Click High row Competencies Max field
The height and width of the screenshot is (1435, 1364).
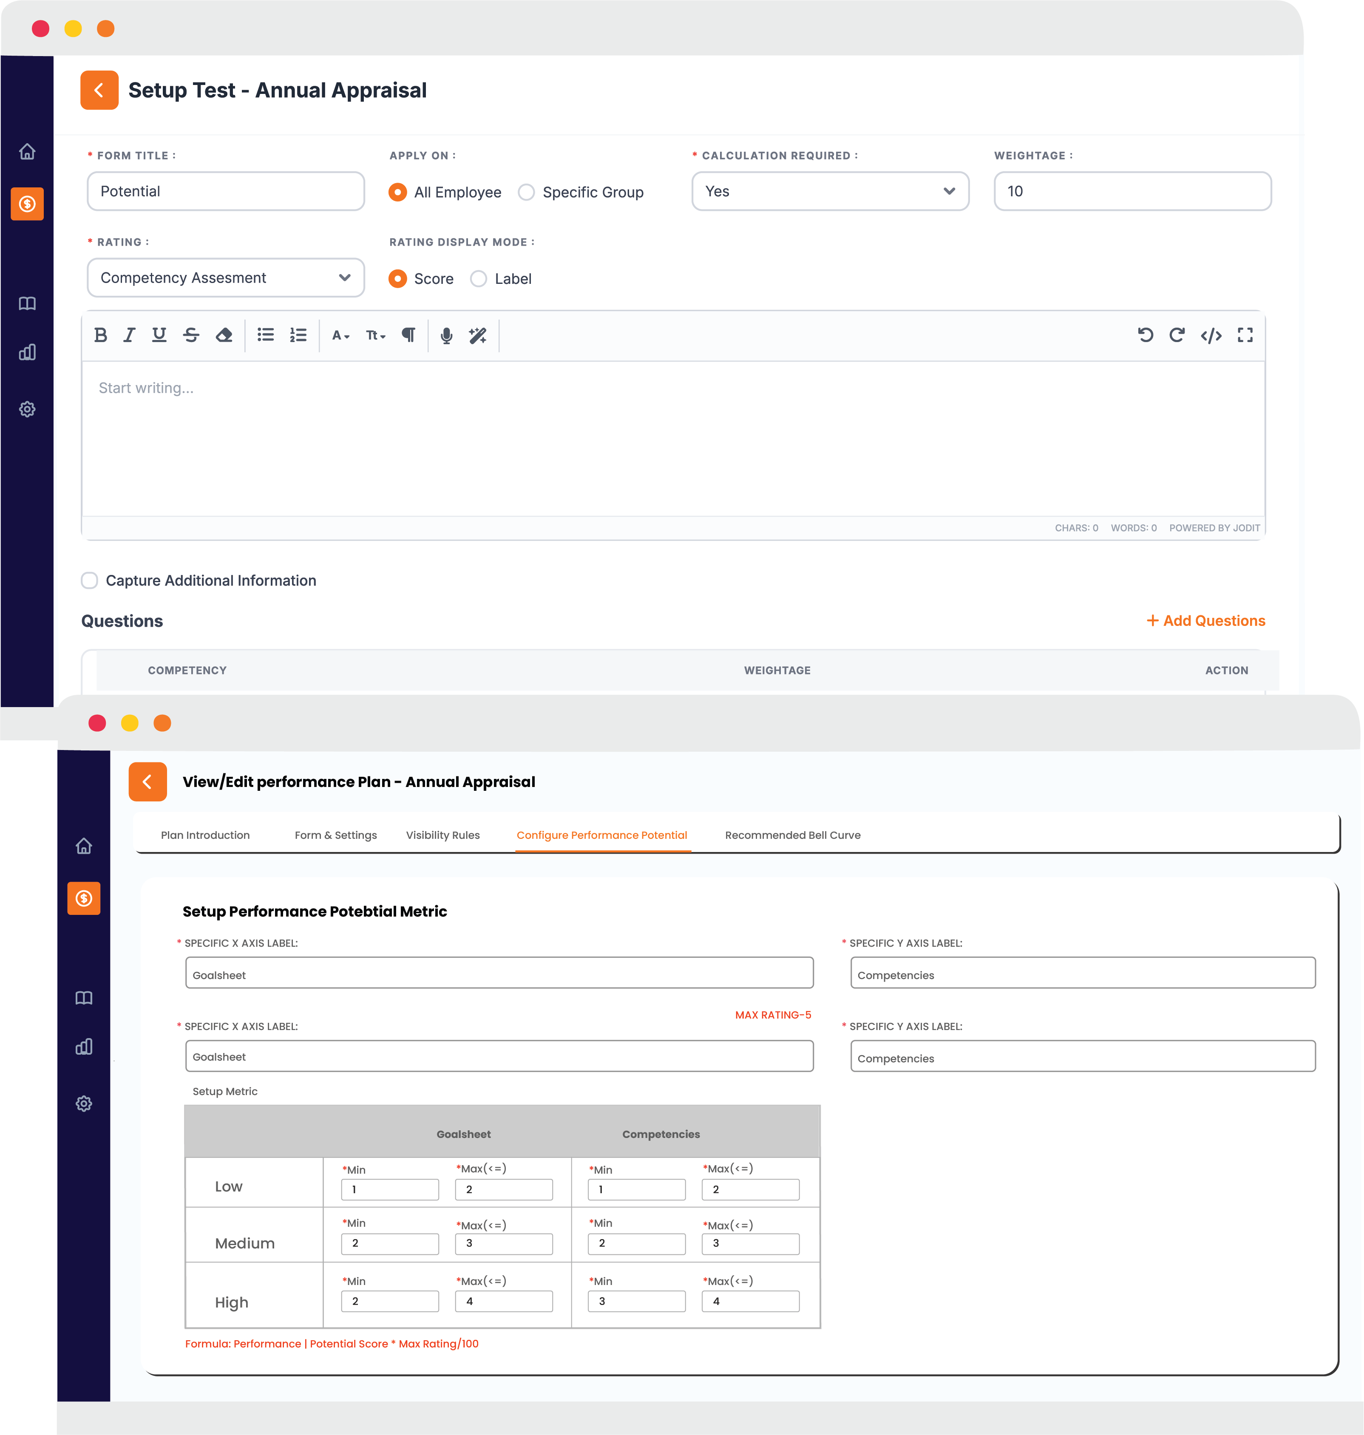coord(750,1301)
